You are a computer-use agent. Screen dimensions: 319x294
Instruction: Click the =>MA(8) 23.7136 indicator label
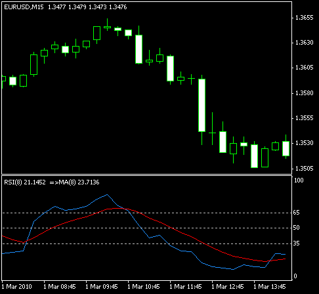tap(74, 182)
